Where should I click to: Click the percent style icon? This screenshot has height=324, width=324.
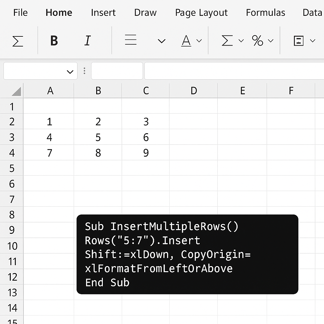coord(258,40)
